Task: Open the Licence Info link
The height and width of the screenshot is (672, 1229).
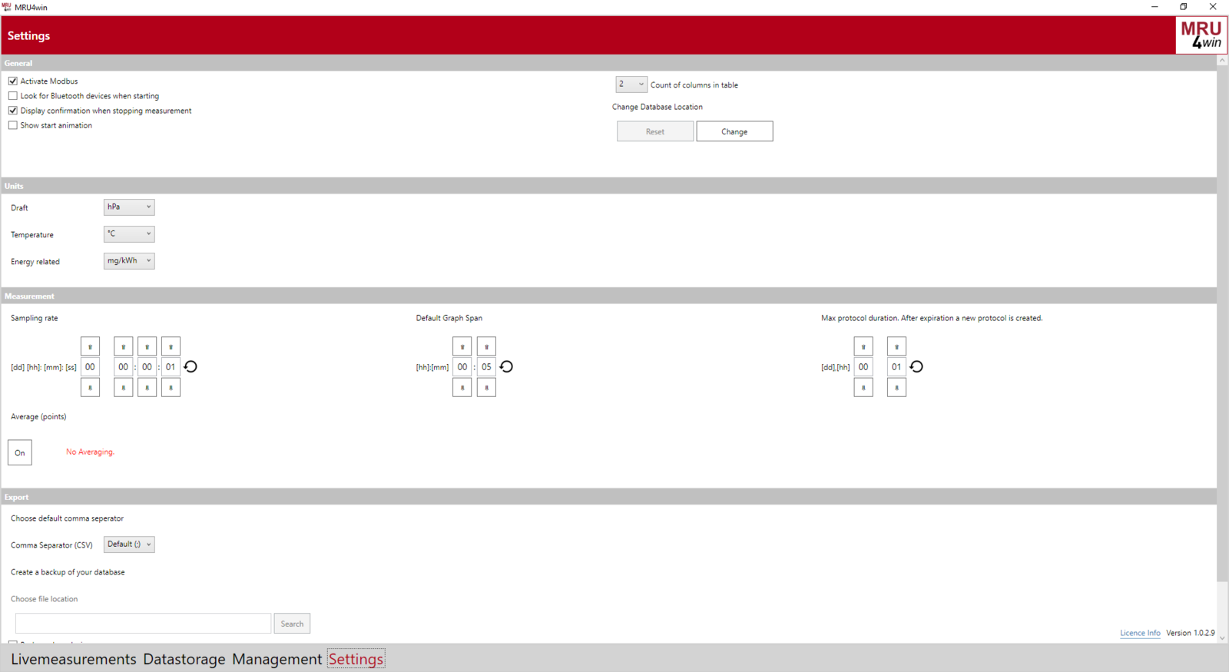Action: (1140, 633)
